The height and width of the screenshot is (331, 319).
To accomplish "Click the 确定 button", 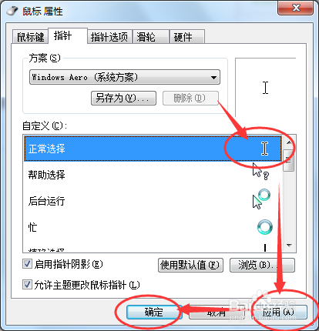I will point(154,312).
